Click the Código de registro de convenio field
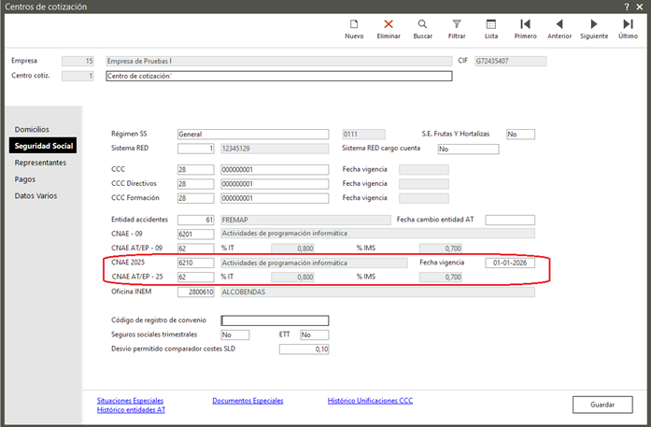651x427 pixels. [x=275, y=320]
